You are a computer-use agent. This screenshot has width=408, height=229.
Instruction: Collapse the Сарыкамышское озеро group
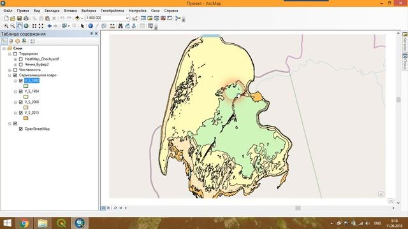pyautogui.click(x=10, y=75)
